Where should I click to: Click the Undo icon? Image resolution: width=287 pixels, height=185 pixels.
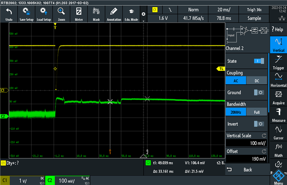click(9, 14)
